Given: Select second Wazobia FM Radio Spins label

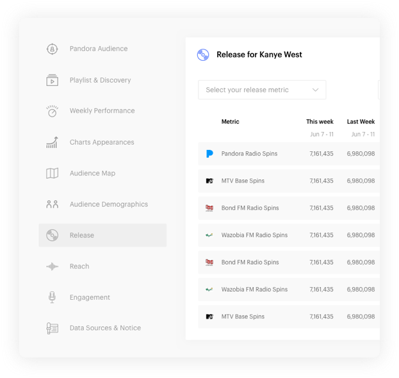Looking at the screenshot, I should (x=254, y=290).
